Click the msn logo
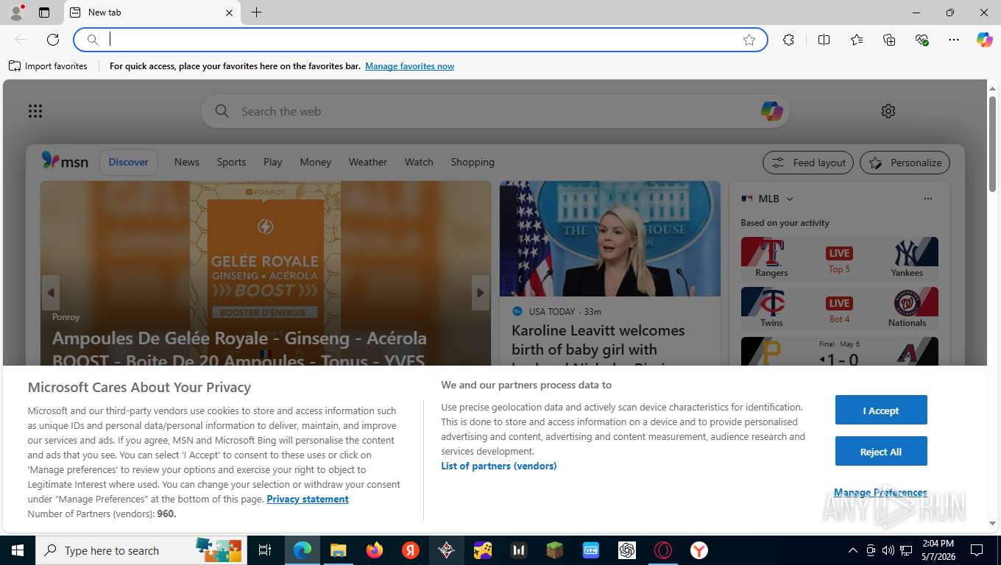Screen dimensions: 1001x565 [65, 161]
